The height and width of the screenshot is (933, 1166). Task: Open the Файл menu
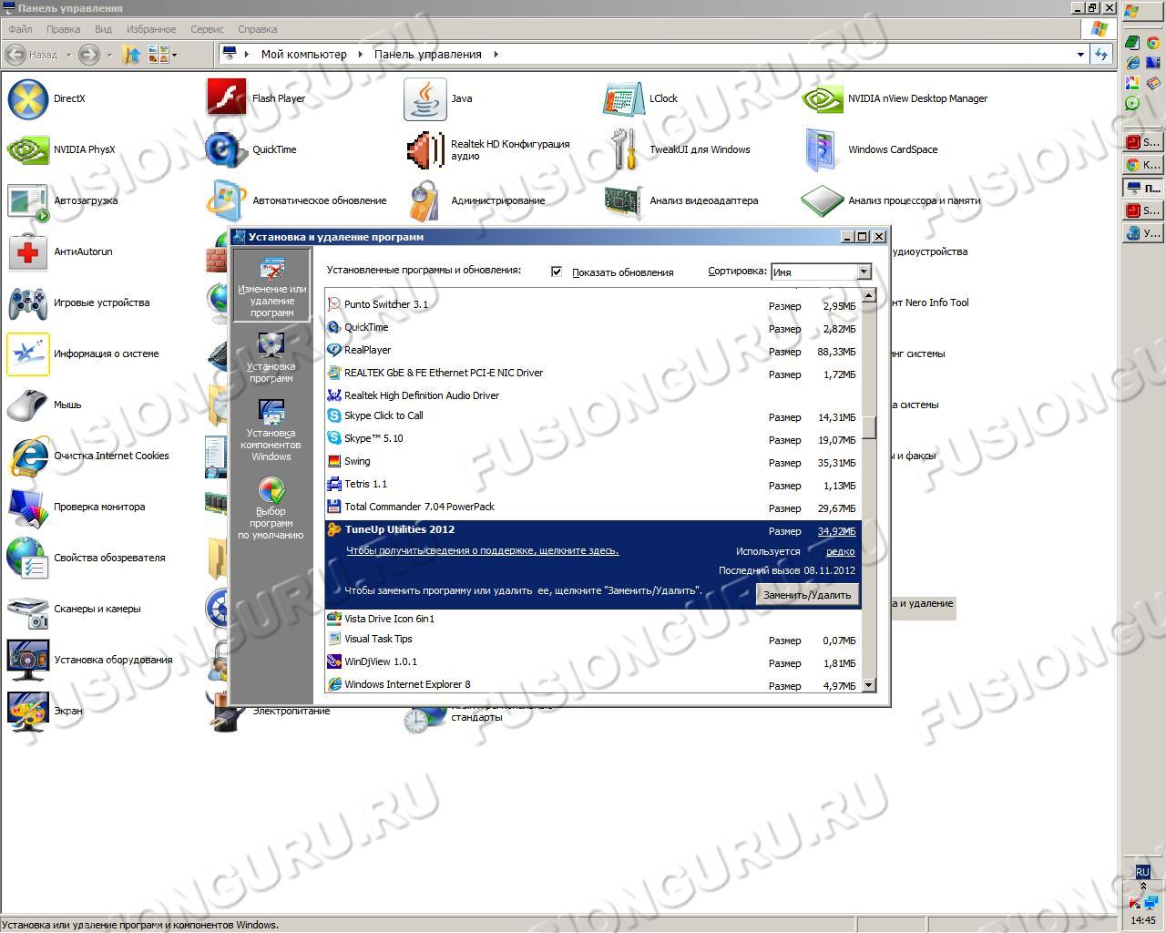(20, 29)
